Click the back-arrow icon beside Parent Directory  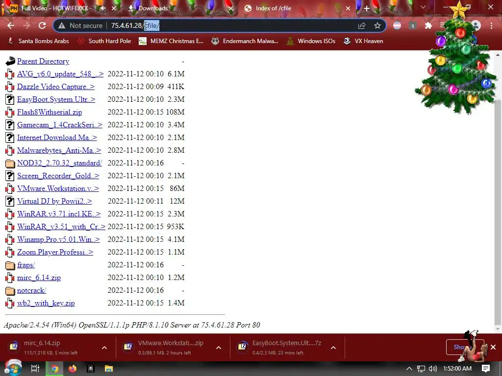tap(10, 61)
